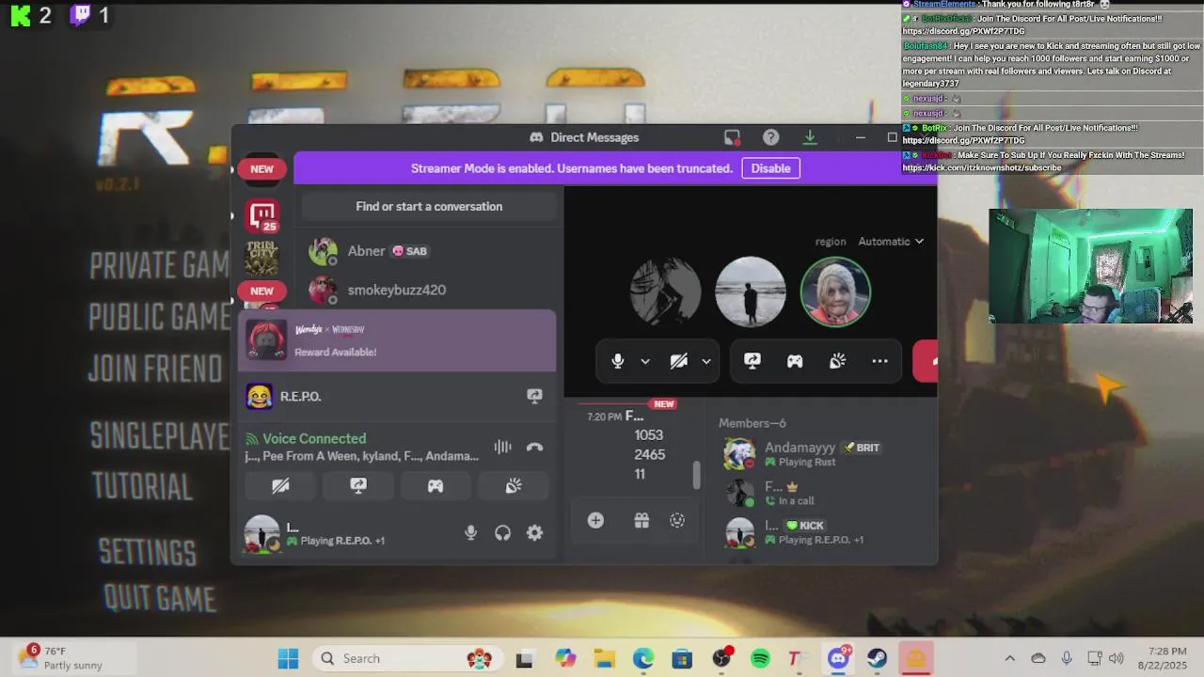The height and width of the screenshot is (677, 1204).
Task: Disconnect using the red call button
Action: pyautogui.click(x=926, y=361)
